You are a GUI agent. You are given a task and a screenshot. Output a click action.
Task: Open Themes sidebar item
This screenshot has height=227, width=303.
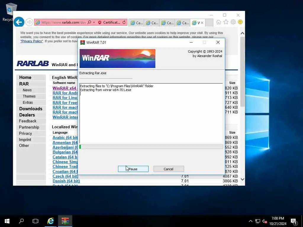29,96
